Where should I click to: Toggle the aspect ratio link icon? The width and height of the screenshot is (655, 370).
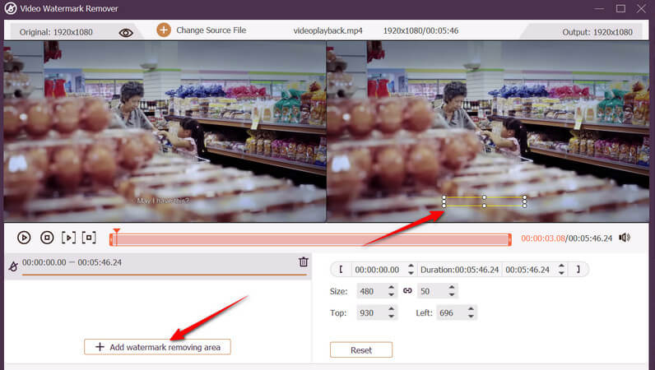click(406, 291)
